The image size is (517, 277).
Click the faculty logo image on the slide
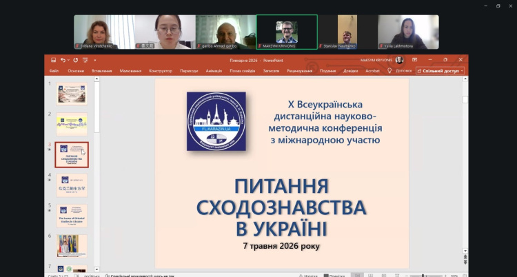coord(216,121)
